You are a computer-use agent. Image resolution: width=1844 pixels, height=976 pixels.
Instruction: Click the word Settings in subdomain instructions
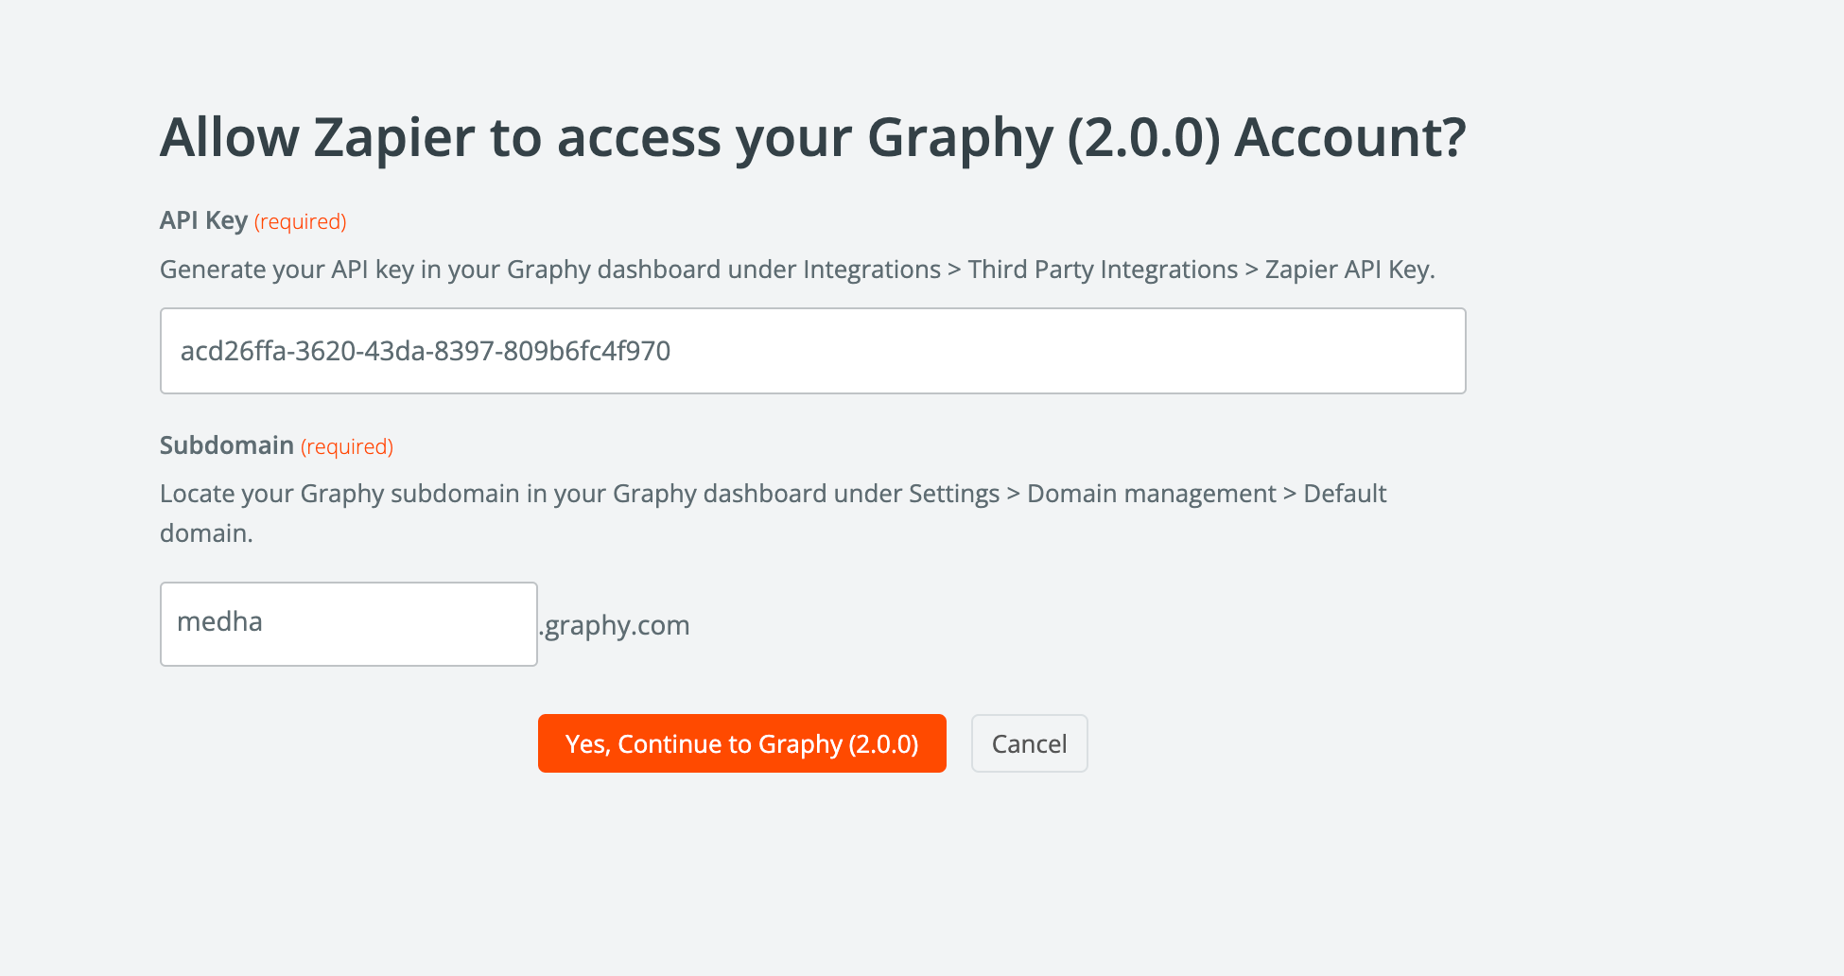click(x=953, y=494)
